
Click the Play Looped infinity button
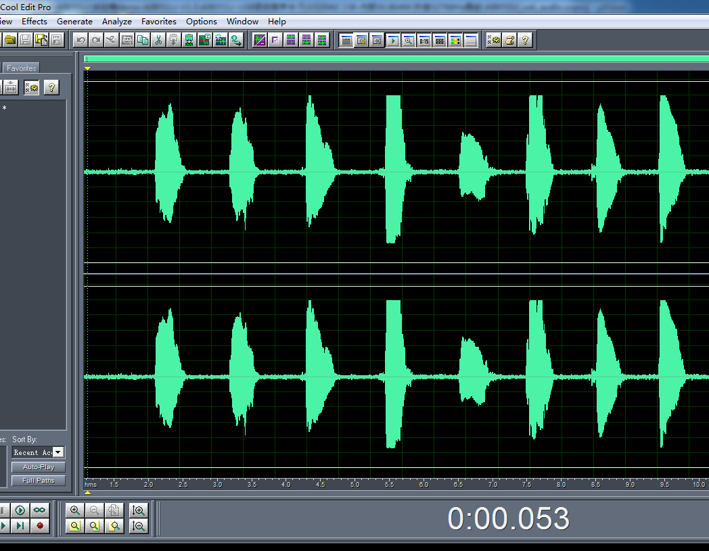39,510
